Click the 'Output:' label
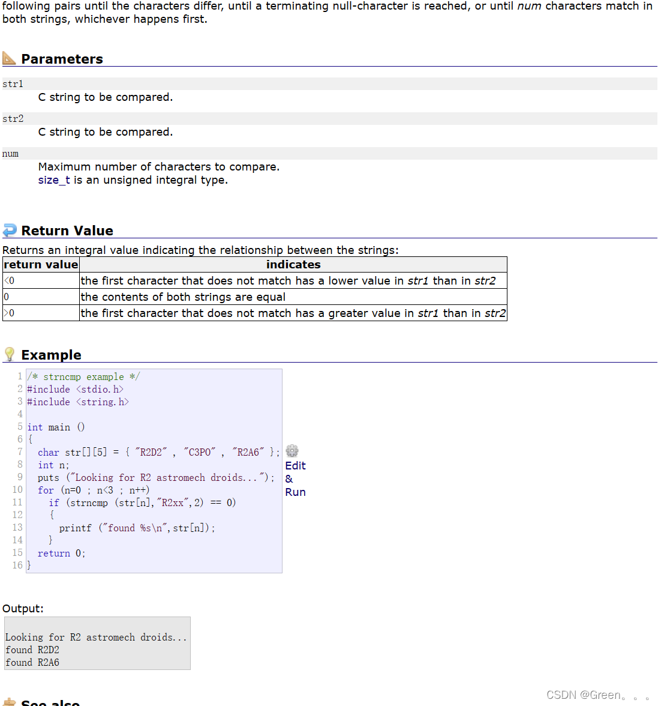Image resolution: width=658 pixels, height=706 pixels. click(23, 609)
